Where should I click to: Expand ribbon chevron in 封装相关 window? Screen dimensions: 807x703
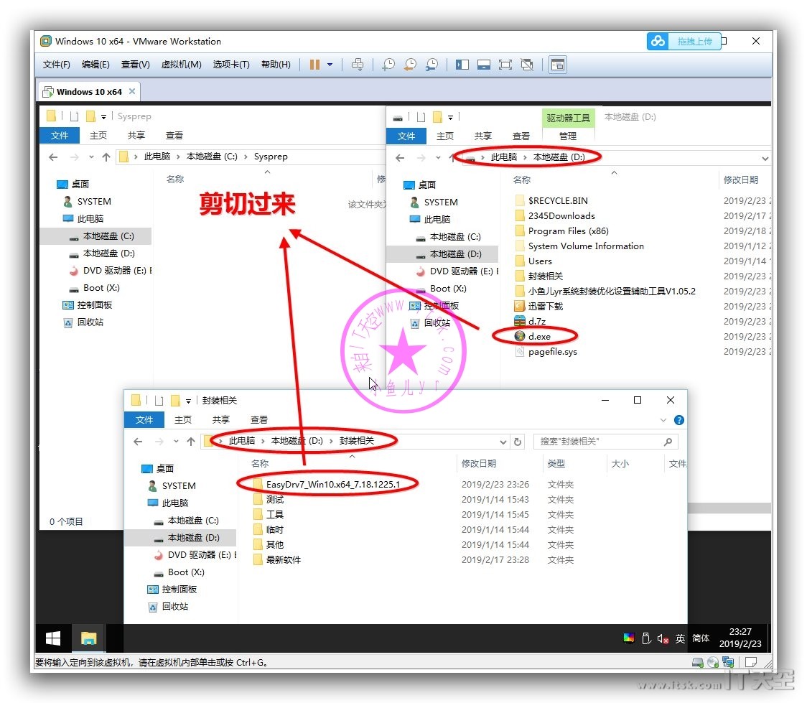click(663, 420)
